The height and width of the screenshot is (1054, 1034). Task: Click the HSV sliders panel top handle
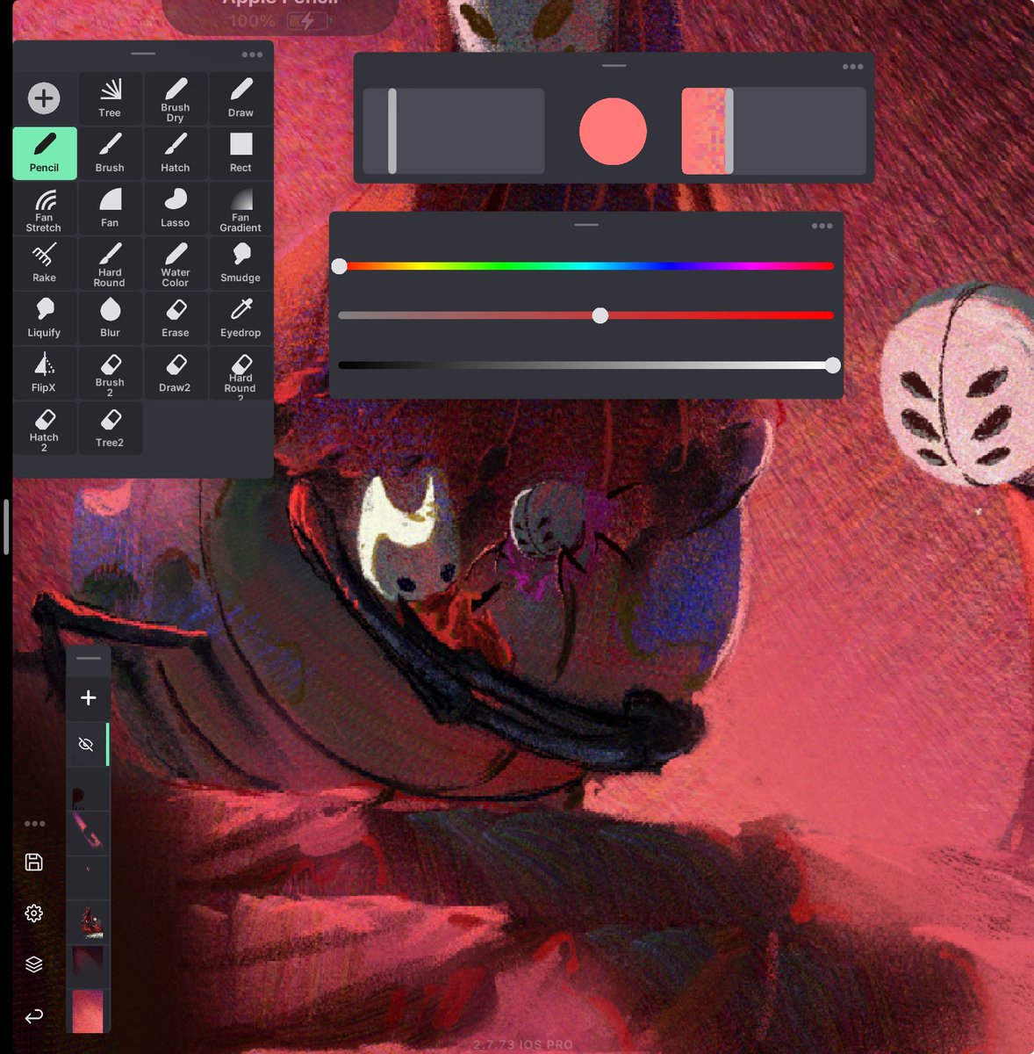pyautogui.click(x=586, y=225)
